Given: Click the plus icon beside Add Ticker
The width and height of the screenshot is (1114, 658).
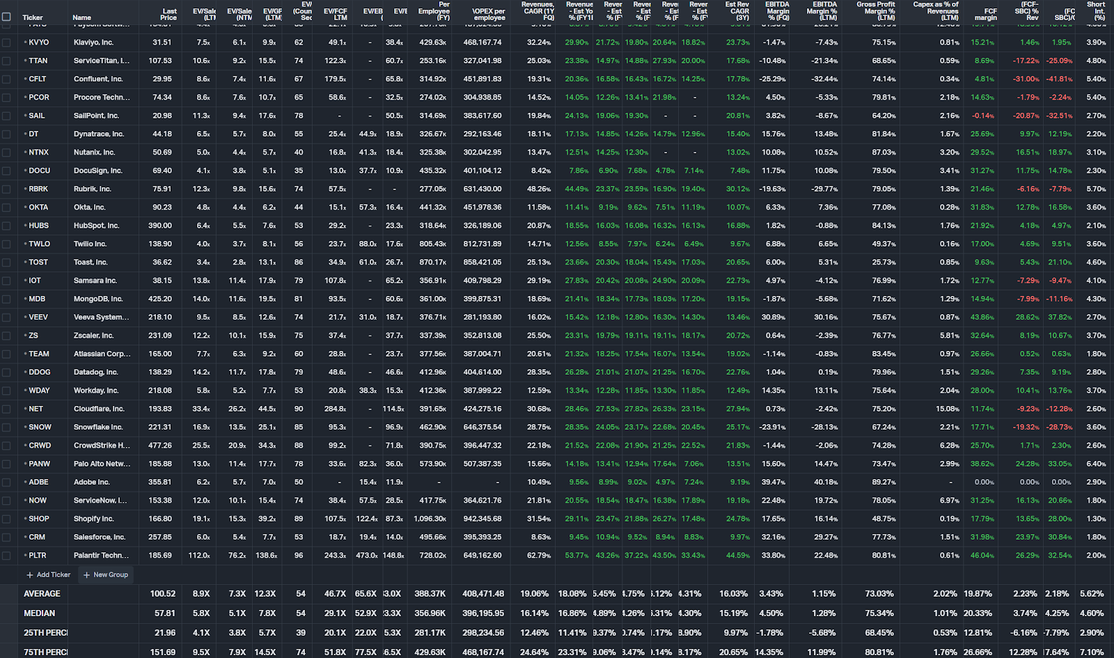Looking at the screenshot, I should 30,575.
